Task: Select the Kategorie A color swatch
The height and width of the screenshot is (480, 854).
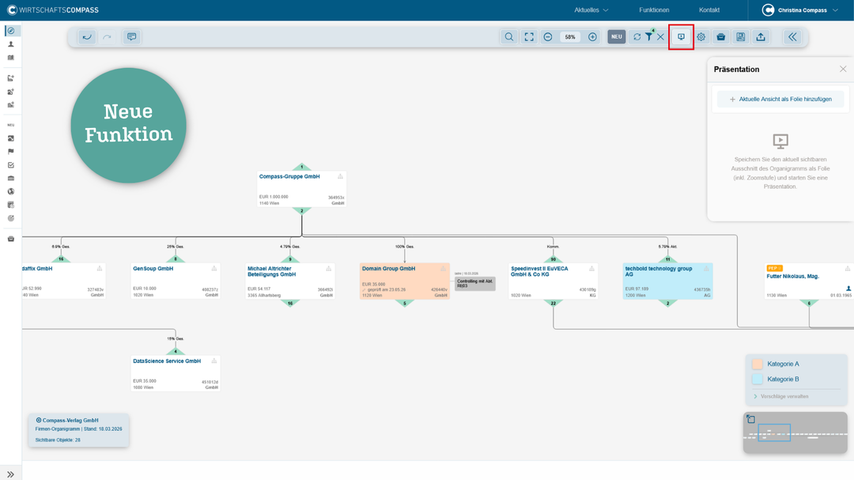Action: [758, 364]
